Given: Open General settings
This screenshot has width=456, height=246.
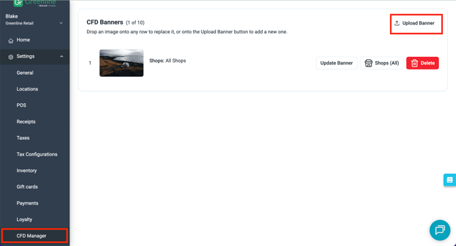Looking at the screenshot, I should tap(25, 73).
